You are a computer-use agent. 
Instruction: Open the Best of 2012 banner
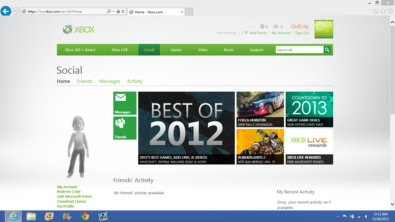(187, 128)
